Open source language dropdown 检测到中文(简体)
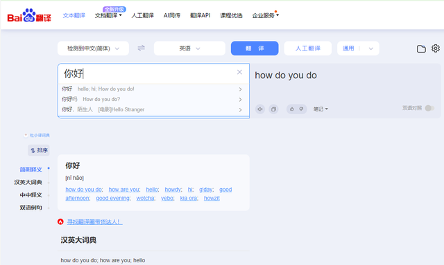This screenshot has height=265, width=444. click(93, 48)
